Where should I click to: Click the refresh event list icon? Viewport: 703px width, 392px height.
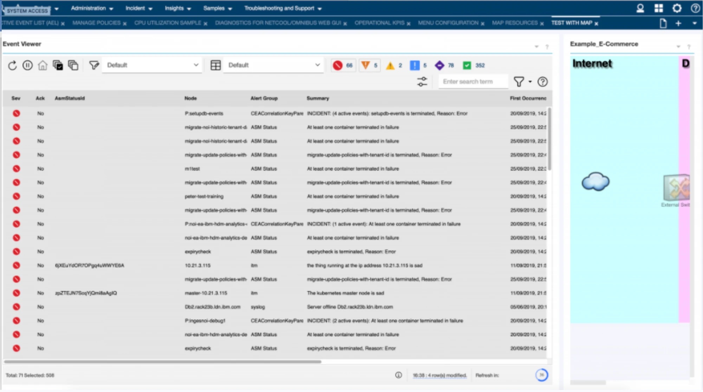(x=12, y=65)
